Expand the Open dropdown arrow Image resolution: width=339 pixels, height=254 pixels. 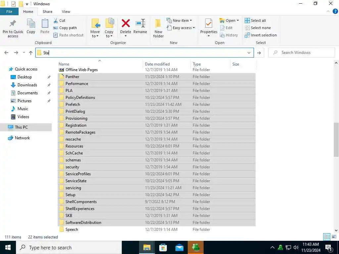coord(238,21)
